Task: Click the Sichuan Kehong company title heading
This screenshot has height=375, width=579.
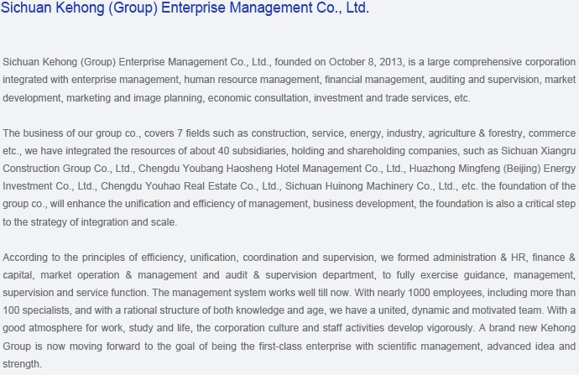Action: coord(185,9)
